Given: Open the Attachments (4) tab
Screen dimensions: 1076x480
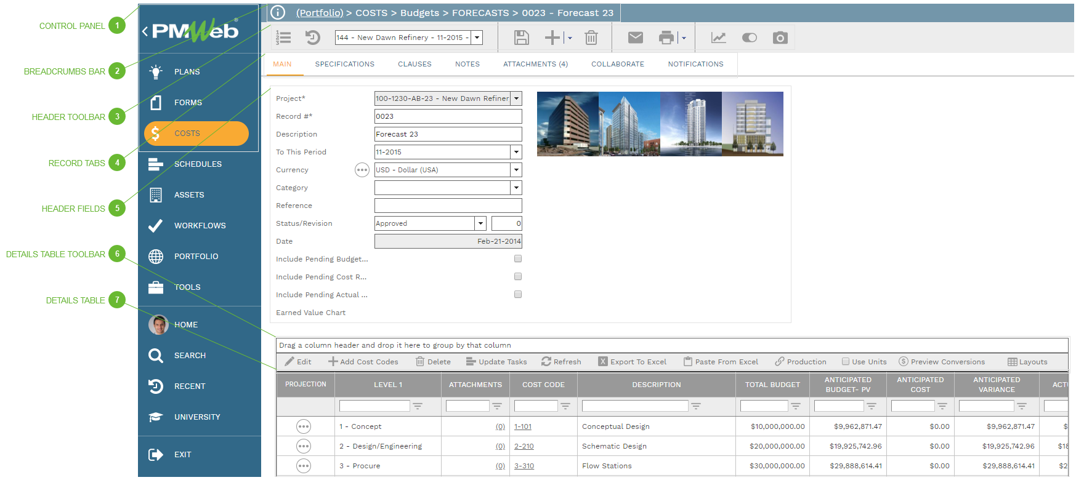Looking at the screenshot, I should pyautogui.click(x=535, y=64).
